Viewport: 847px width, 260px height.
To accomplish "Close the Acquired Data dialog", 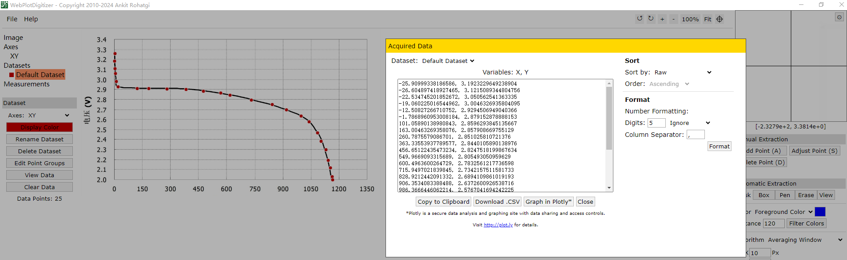I will 585,202.
